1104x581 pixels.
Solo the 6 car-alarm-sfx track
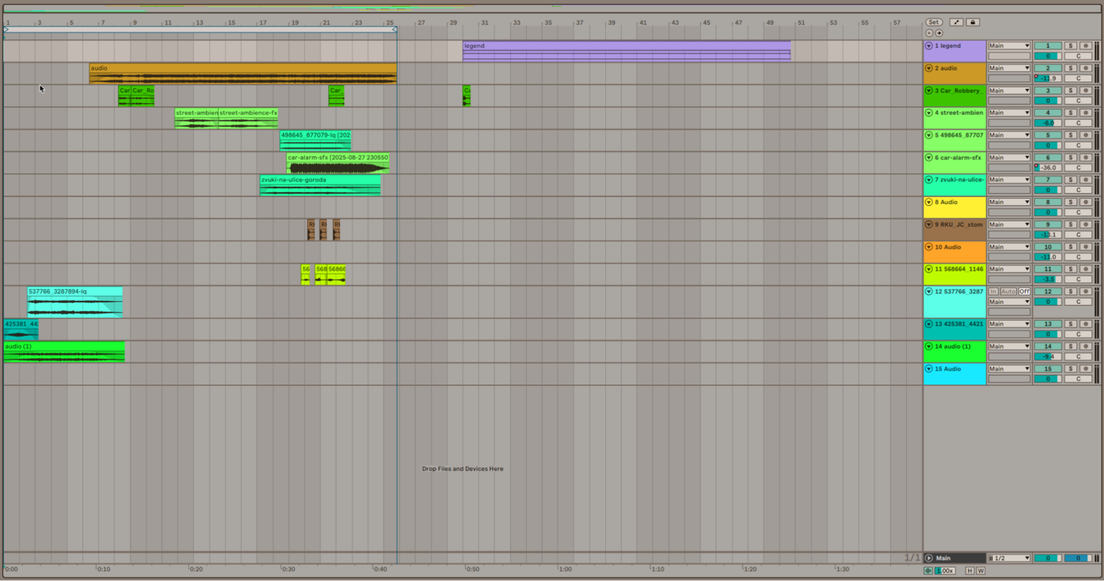coord(1070,158)
